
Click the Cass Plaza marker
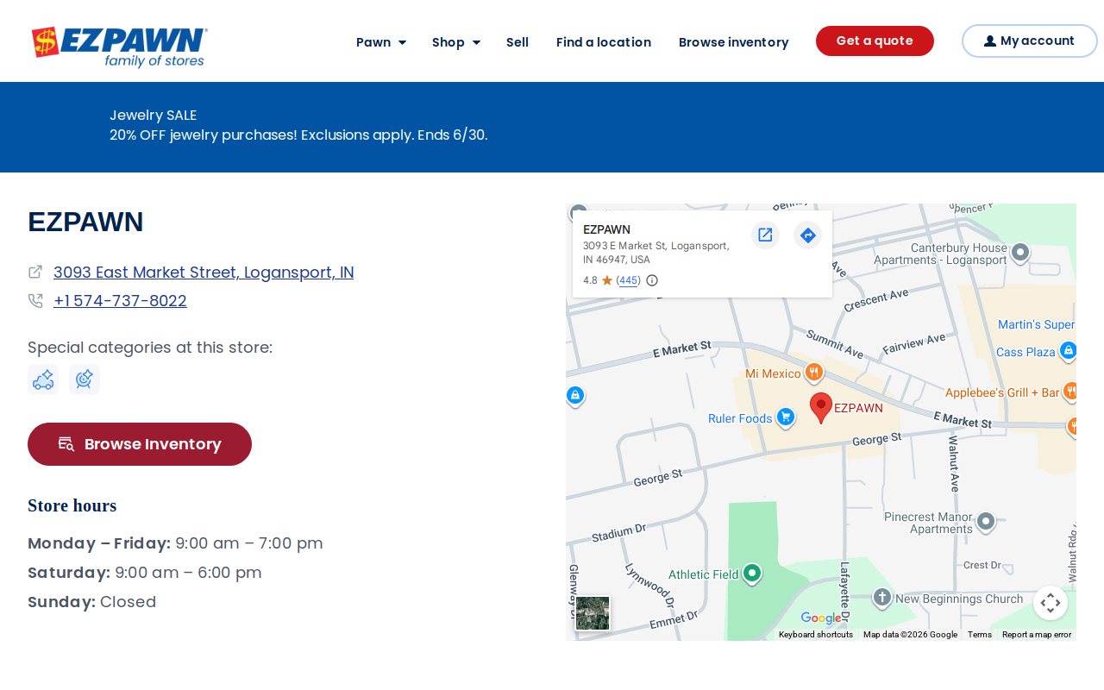[x=1068, y=351]
